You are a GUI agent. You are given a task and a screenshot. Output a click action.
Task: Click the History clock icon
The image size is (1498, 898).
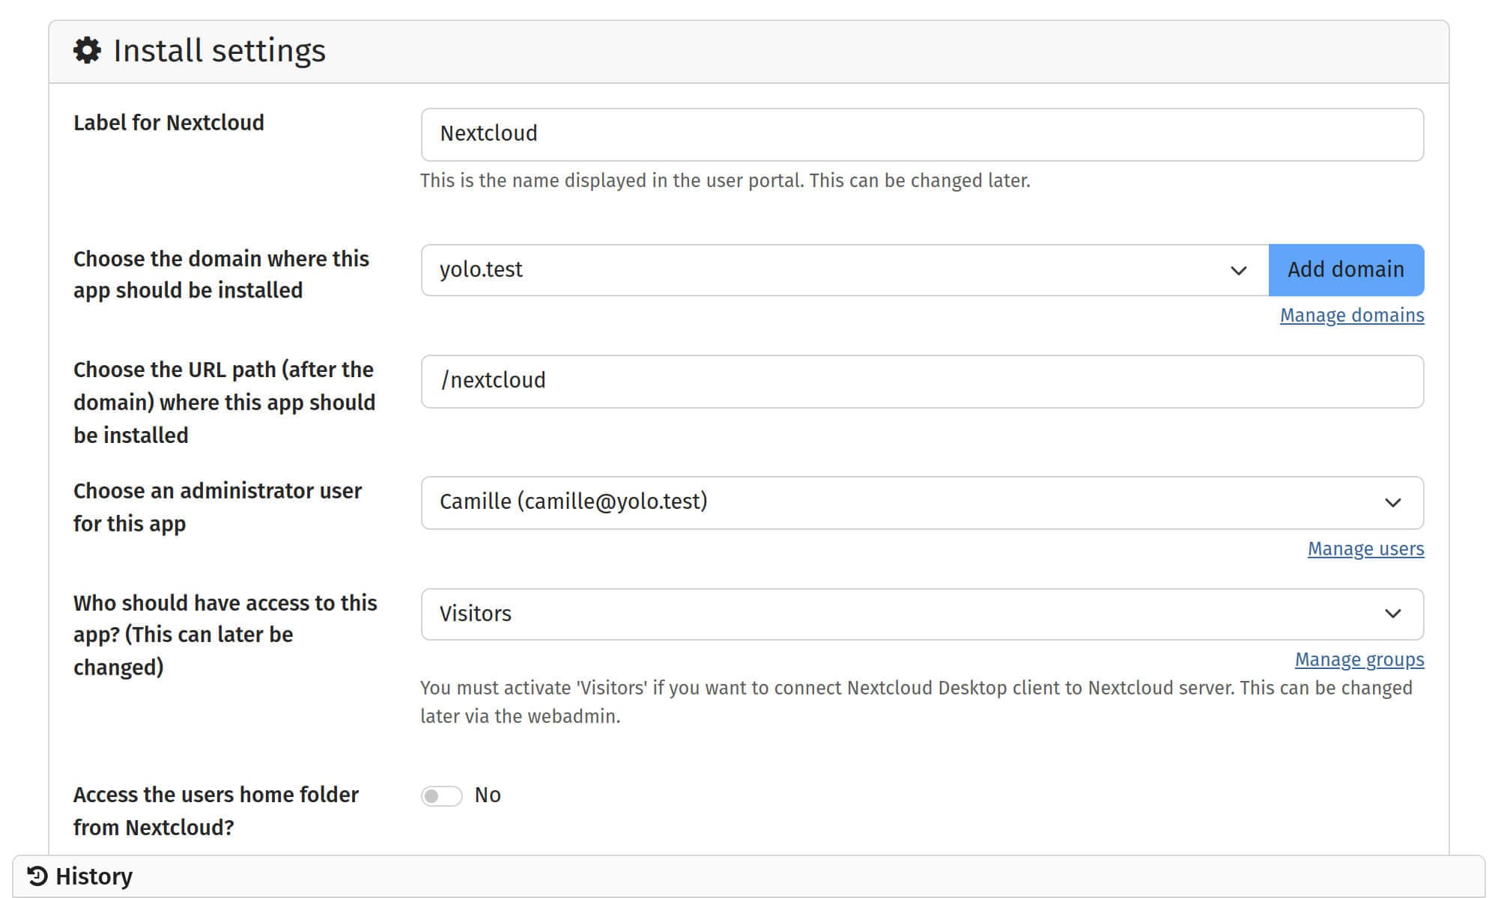coord(37,876)
